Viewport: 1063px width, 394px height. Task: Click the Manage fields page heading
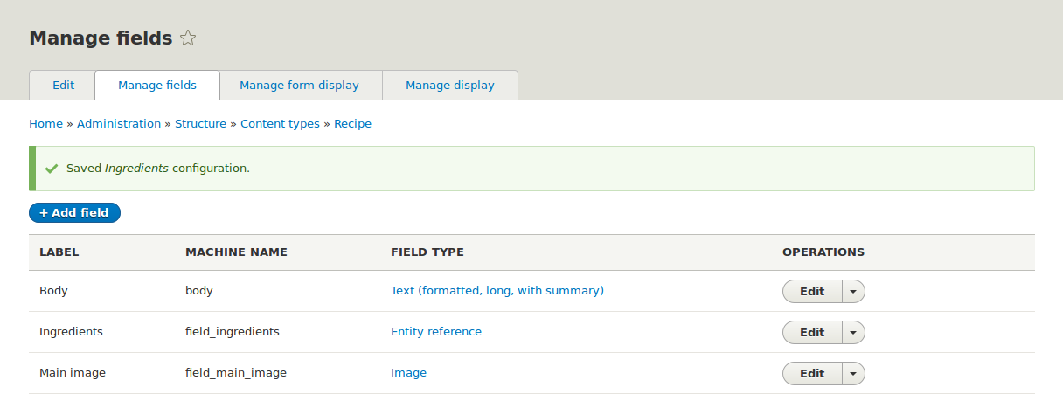101,38
